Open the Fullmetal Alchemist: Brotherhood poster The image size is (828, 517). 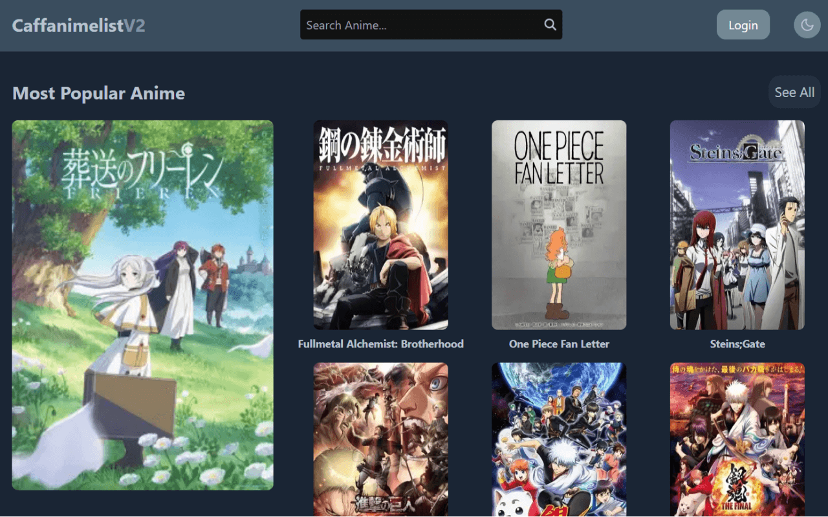click(380, 225)
